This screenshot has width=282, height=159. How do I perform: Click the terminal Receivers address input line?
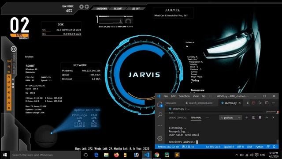(183, 142)
